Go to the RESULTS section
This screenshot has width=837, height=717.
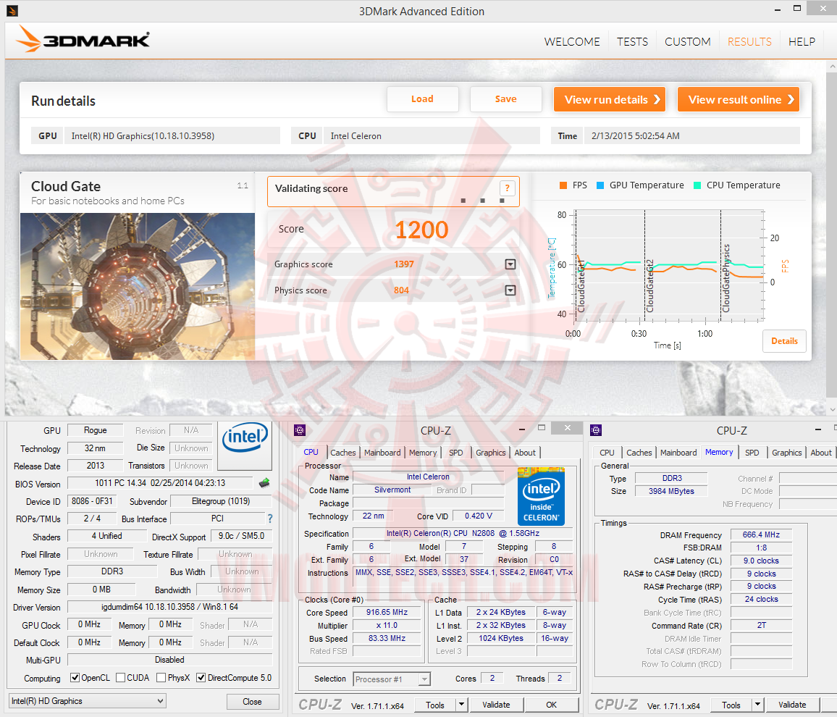point(749,41)
